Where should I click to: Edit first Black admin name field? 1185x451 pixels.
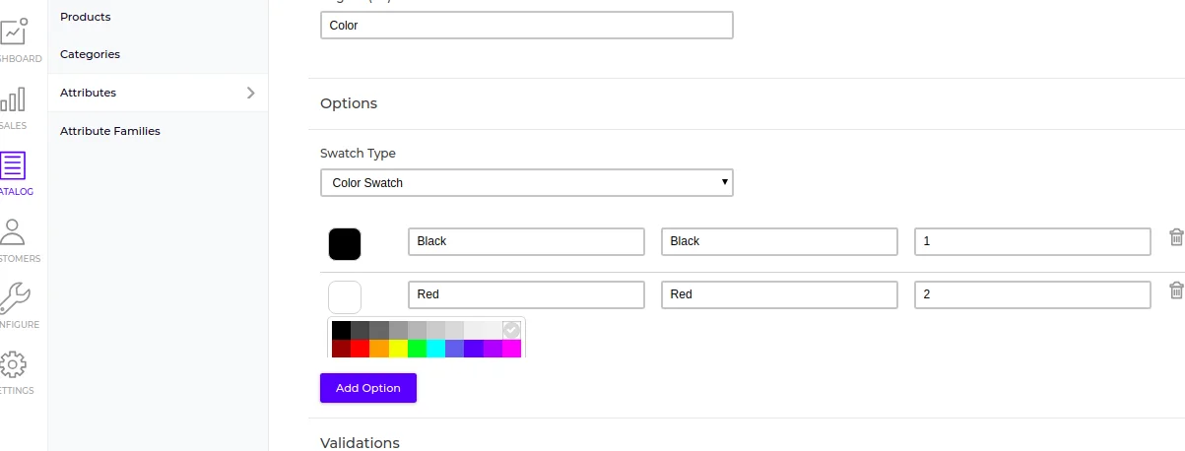coord(526,241)
